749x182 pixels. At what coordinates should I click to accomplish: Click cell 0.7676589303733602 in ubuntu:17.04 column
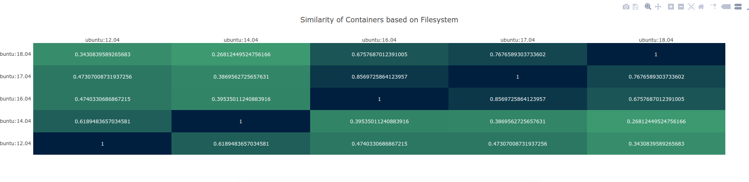coord(518,54)
